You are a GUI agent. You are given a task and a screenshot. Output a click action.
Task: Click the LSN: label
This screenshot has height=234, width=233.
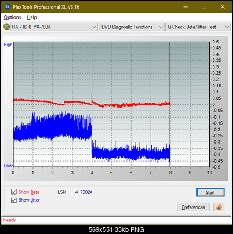63,192
